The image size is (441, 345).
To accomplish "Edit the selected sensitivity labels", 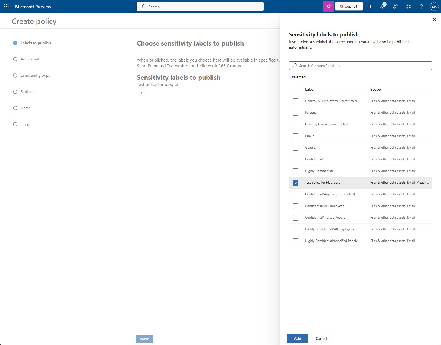I will click(142, 92).
